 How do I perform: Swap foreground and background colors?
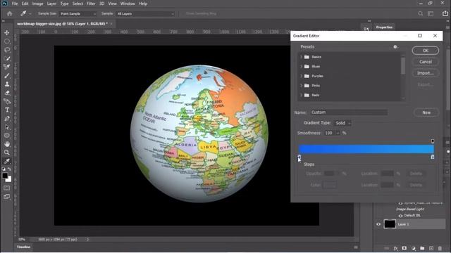[9, 169]
